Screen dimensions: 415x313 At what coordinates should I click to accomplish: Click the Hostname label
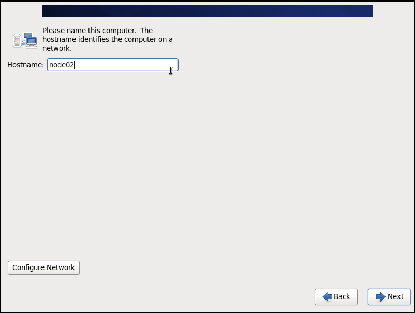(25, 65)
